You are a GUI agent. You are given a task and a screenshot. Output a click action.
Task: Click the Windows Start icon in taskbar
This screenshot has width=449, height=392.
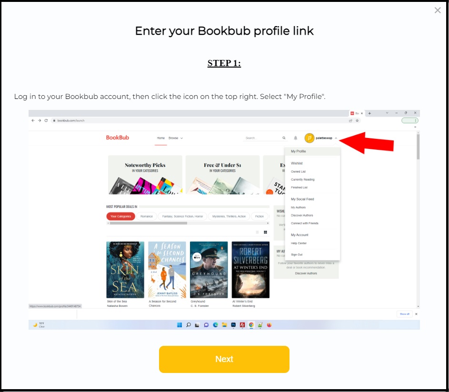pyautogui.click(x=180, y=325)
